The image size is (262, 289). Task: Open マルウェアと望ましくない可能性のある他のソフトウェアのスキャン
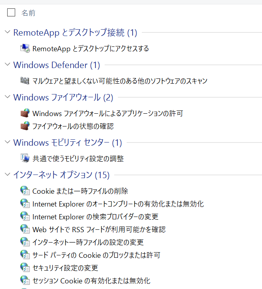[120, 81]
